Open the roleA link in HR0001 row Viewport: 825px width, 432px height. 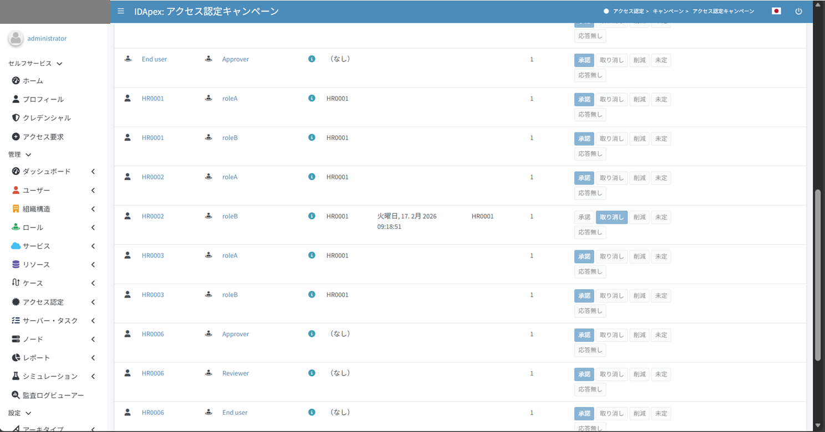[x=230, y=99]
